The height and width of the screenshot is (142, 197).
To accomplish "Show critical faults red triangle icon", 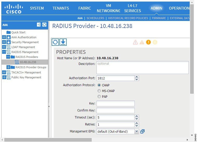I will (135, 42).
